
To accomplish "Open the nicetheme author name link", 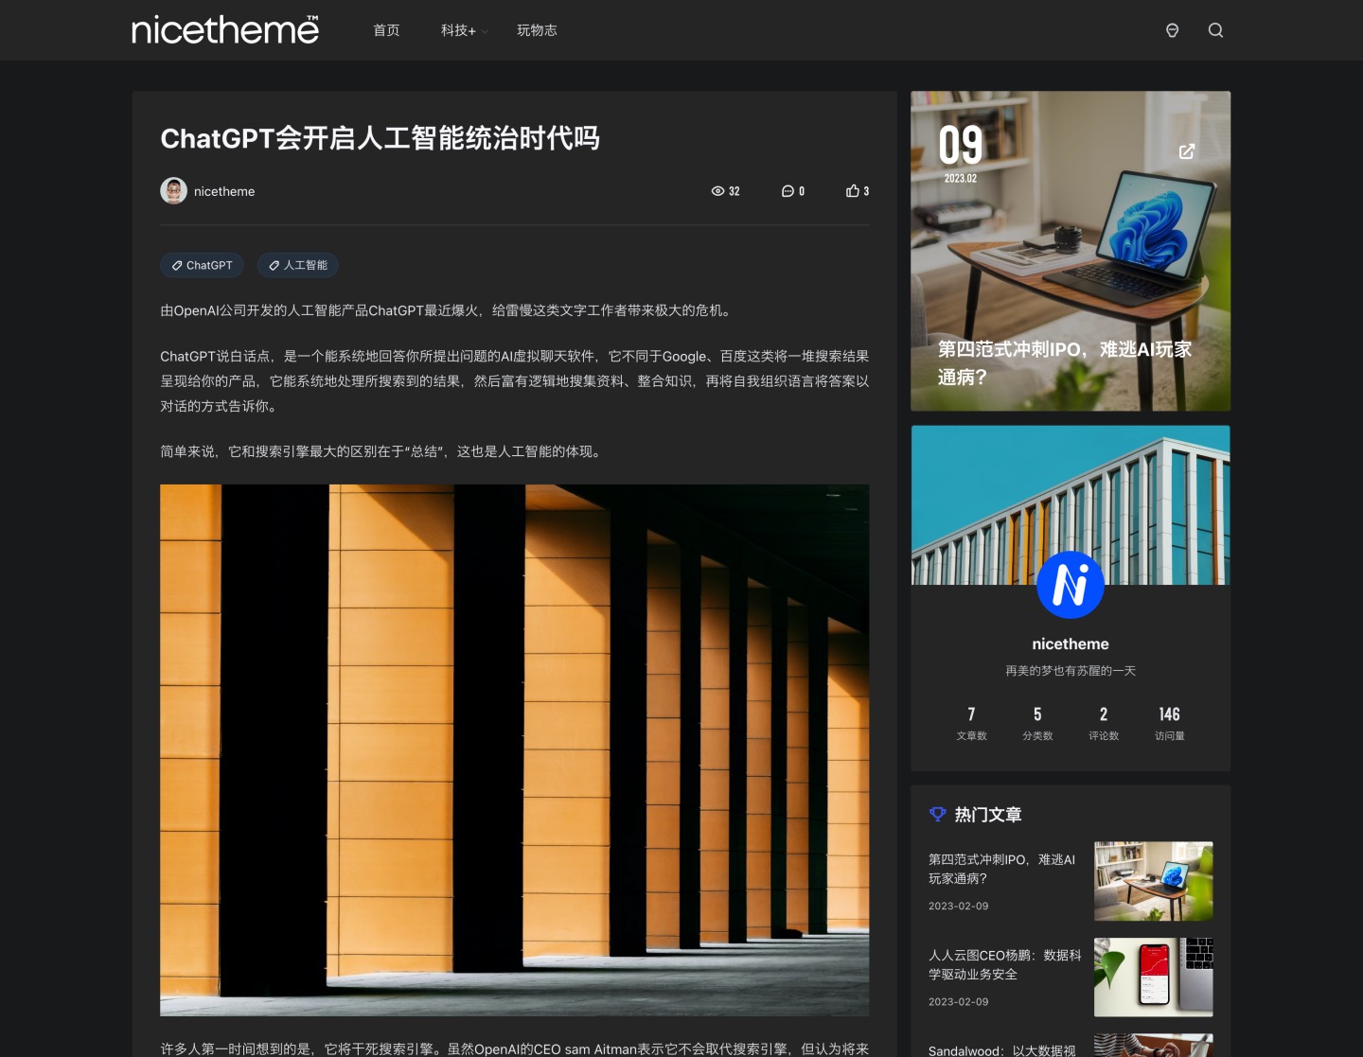I will point(224,191).
